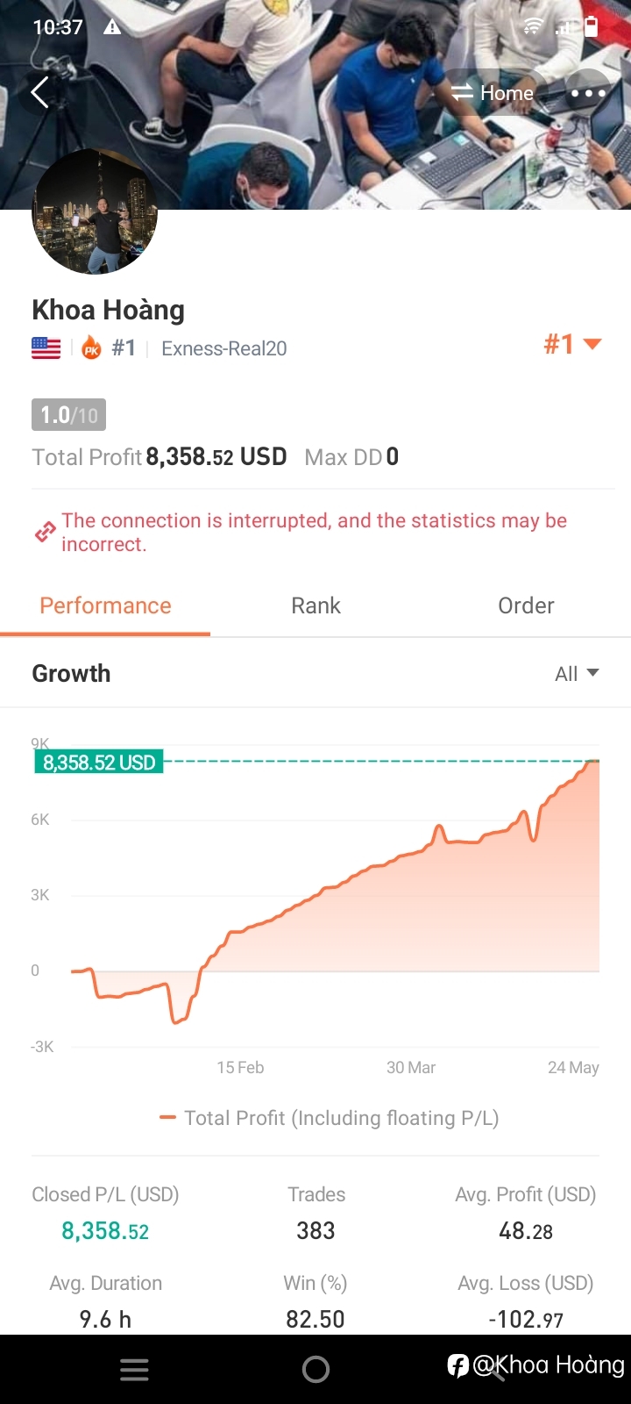Screen dimensions: 631x1404
Task: Tap the 8,358.52 USD chart label
Action: 99,762
